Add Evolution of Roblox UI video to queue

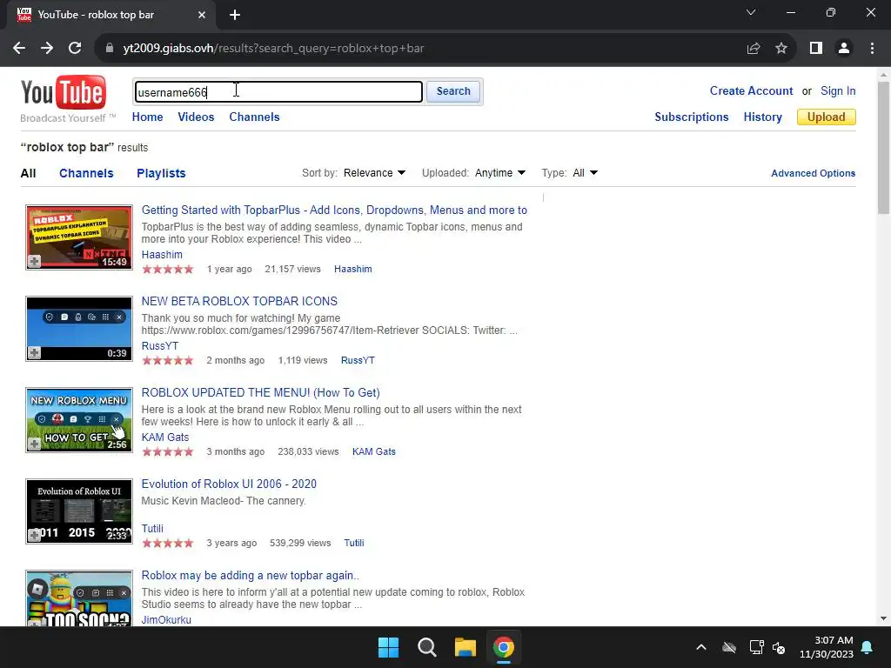click(x=34, y=535)
